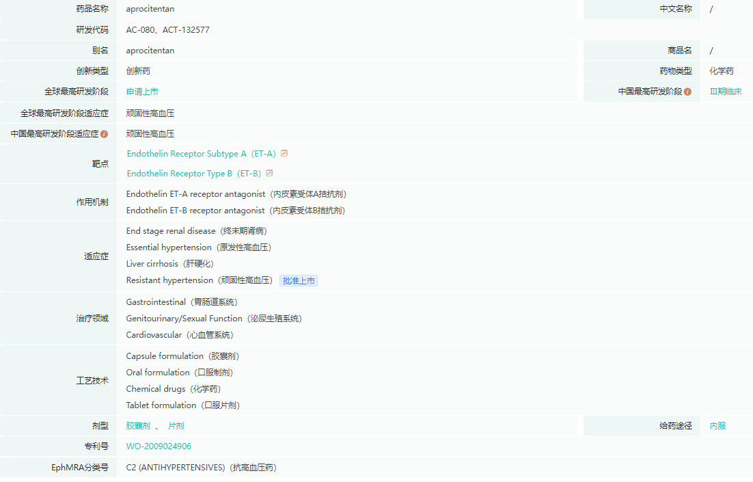Click C2 (ANTIHYPERTENSIVES) EphMRA classification

(201, 468)
